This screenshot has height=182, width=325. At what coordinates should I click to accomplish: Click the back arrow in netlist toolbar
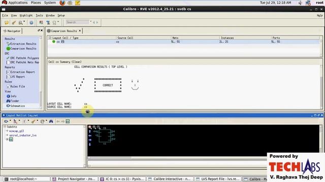58,121
